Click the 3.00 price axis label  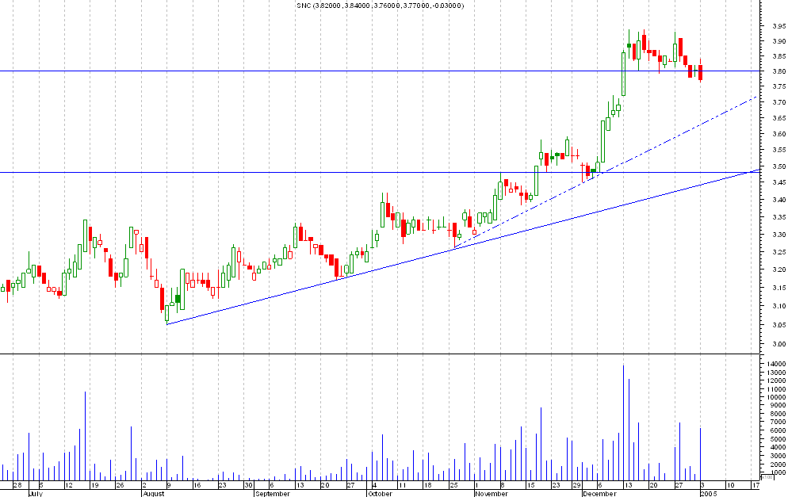click(779, 344)
